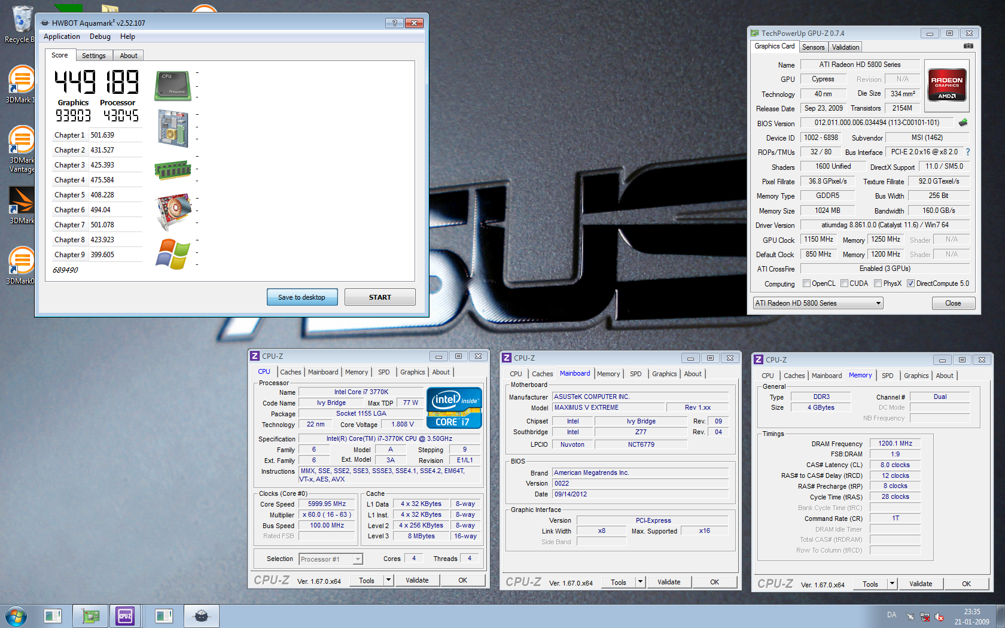Click the GPU-Z screenshot camera icon
The height and width of the screenshot is (628, 1005).
point(969,46)
